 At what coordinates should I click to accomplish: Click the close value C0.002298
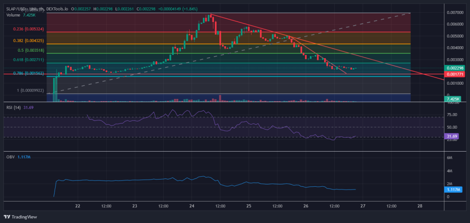click(x=146, y=9)
